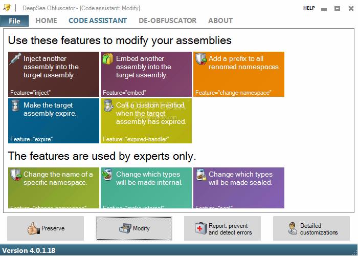358x256 pixels.
Task: Select Make the target assembly expire tile
Action: [54, 121]
